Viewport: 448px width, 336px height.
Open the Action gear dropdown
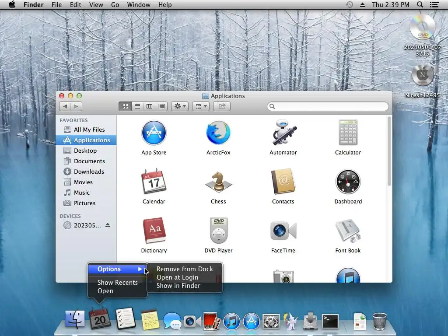click(180, 106)
